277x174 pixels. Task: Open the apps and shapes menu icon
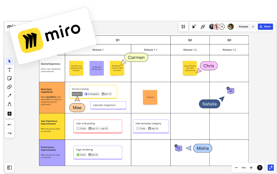coord(184,26)
